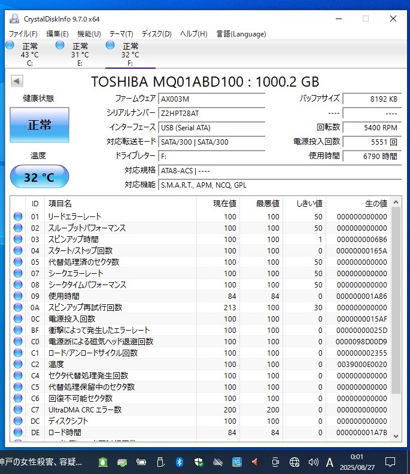The height and width of the screenshot is (474, 410).
Task: Open the ファイル(F) menu
Action: (x=23, y=34)
